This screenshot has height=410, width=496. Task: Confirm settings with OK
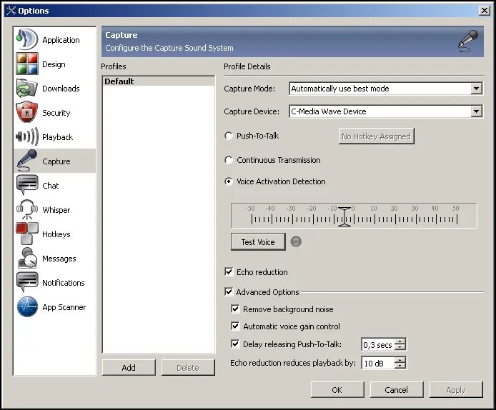pyautogui.click(x=337, y=390)
